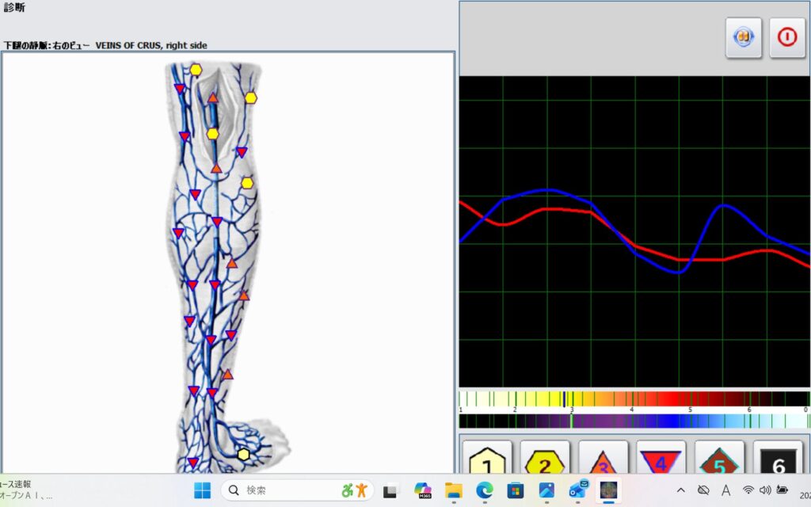Open the Microsoft 365 app in taskbar
Viewport: 811px width, 507px height.
pyautogui.click(x=422, y=490)
